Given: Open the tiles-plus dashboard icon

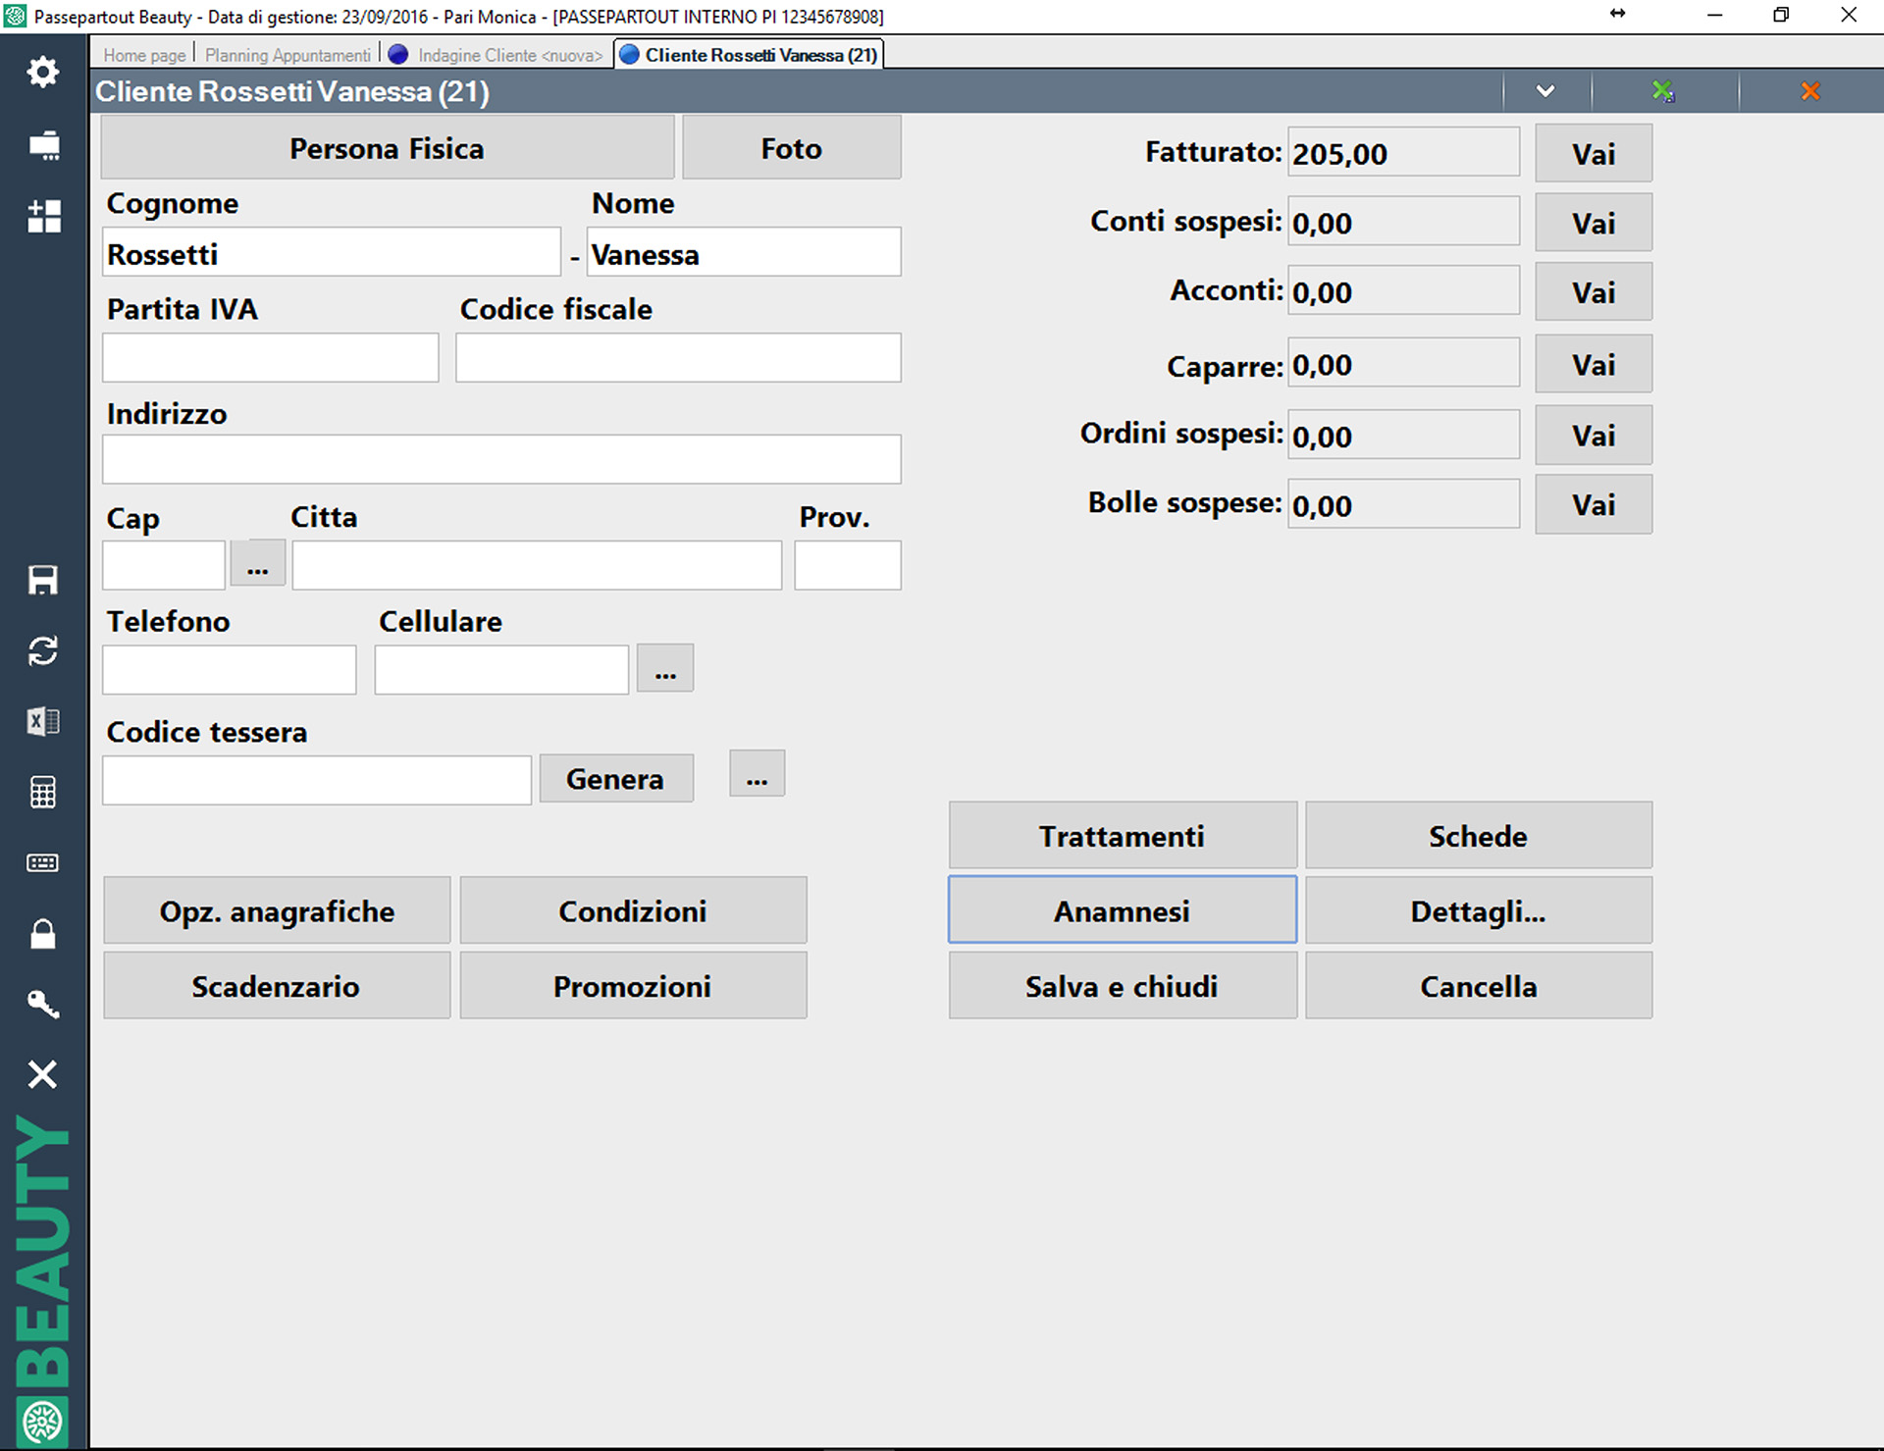Looking at the screenshot, I should [43, 216].
